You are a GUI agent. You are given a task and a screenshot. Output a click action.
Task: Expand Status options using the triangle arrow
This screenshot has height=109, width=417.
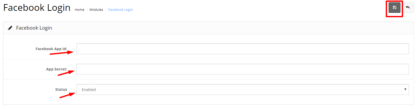tap(405, 89)
